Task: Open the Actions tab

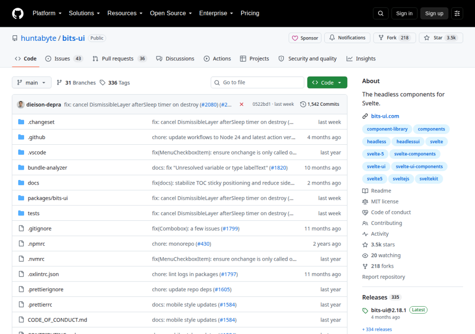Action: (217, 59)
